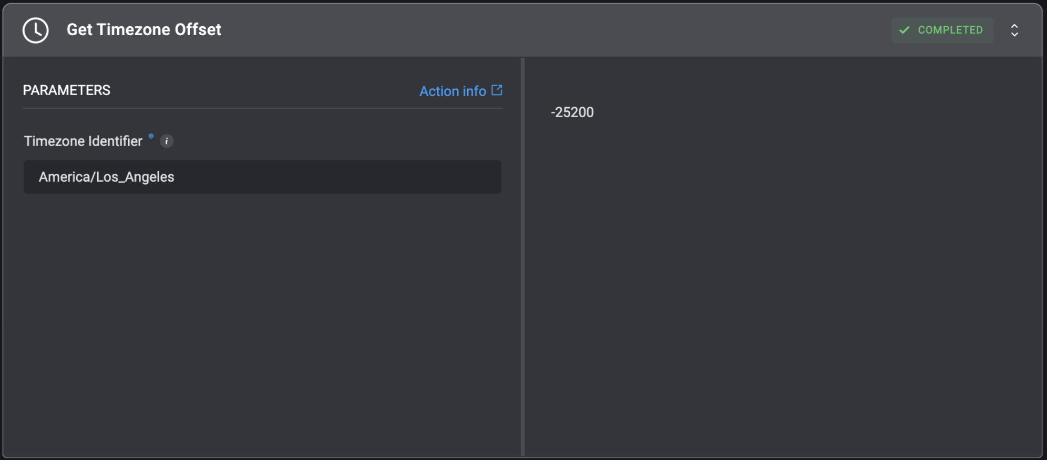1047x460 pixels.
Task: Click the Get Timezone Offset title
Action: 143,30
